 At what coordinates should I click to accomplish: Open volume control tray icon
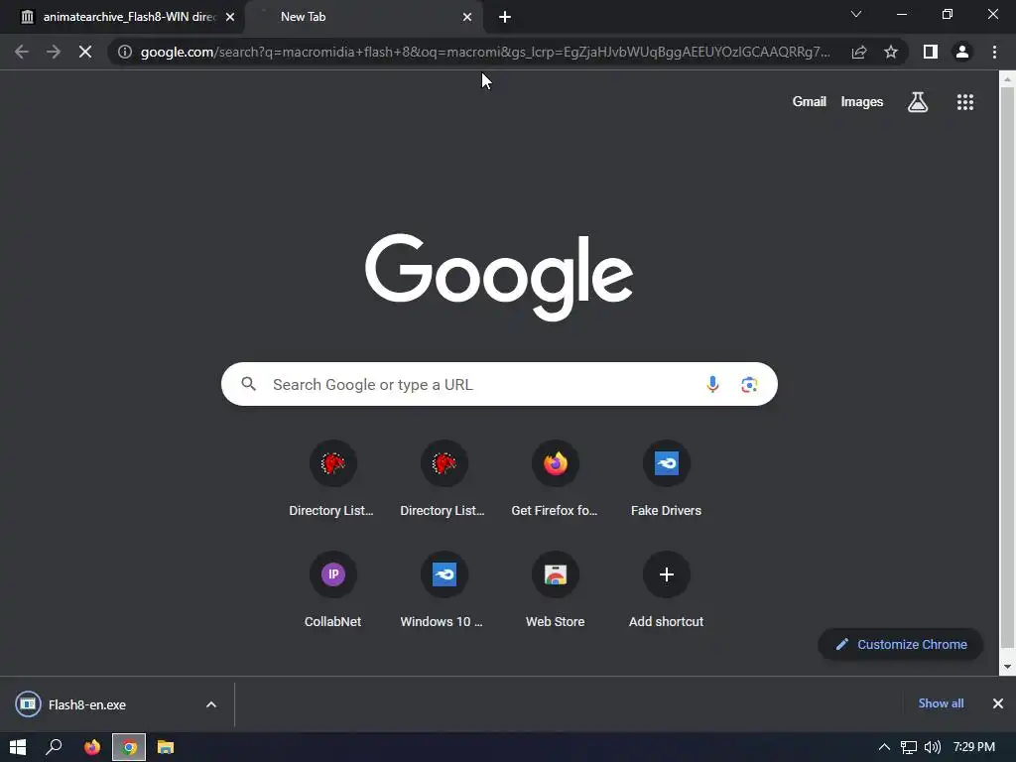(933, 747)
